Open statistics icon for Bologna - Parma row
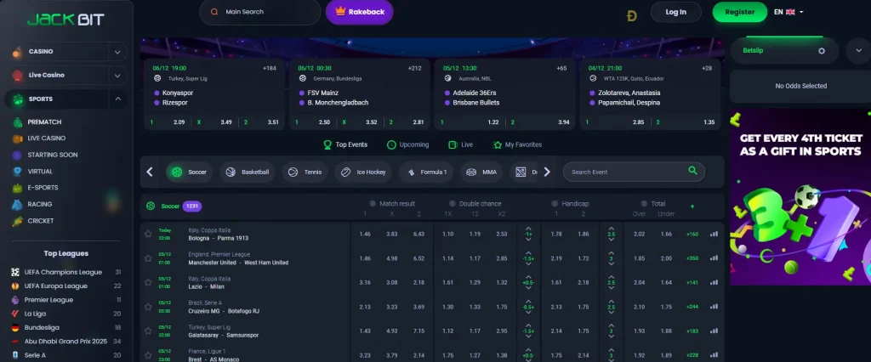 [x=714, y=234]
